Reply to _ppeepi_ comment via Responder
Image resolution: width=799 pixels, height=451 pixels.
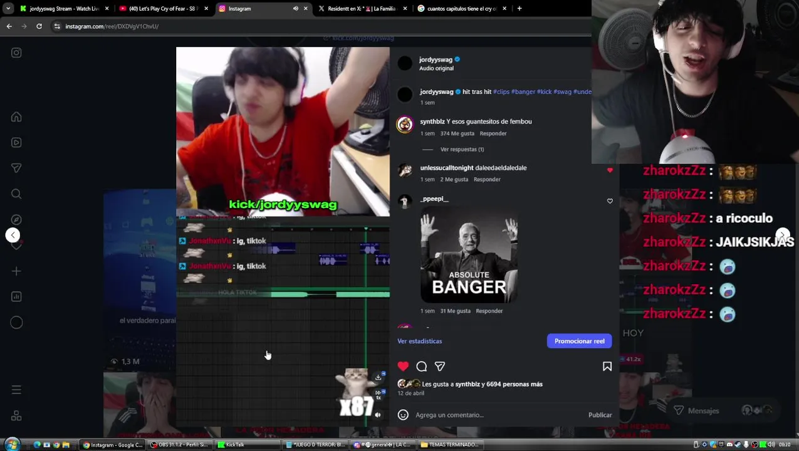[x=489, y=311]
